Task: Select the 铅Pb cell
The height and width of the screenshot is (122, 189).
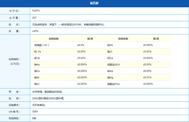Action: [x=110, y=45]
